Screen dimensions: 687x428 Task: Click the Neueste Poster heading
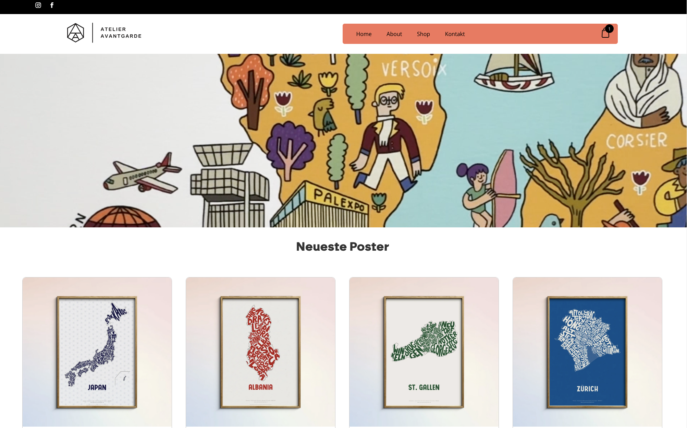tap(343, 247)
